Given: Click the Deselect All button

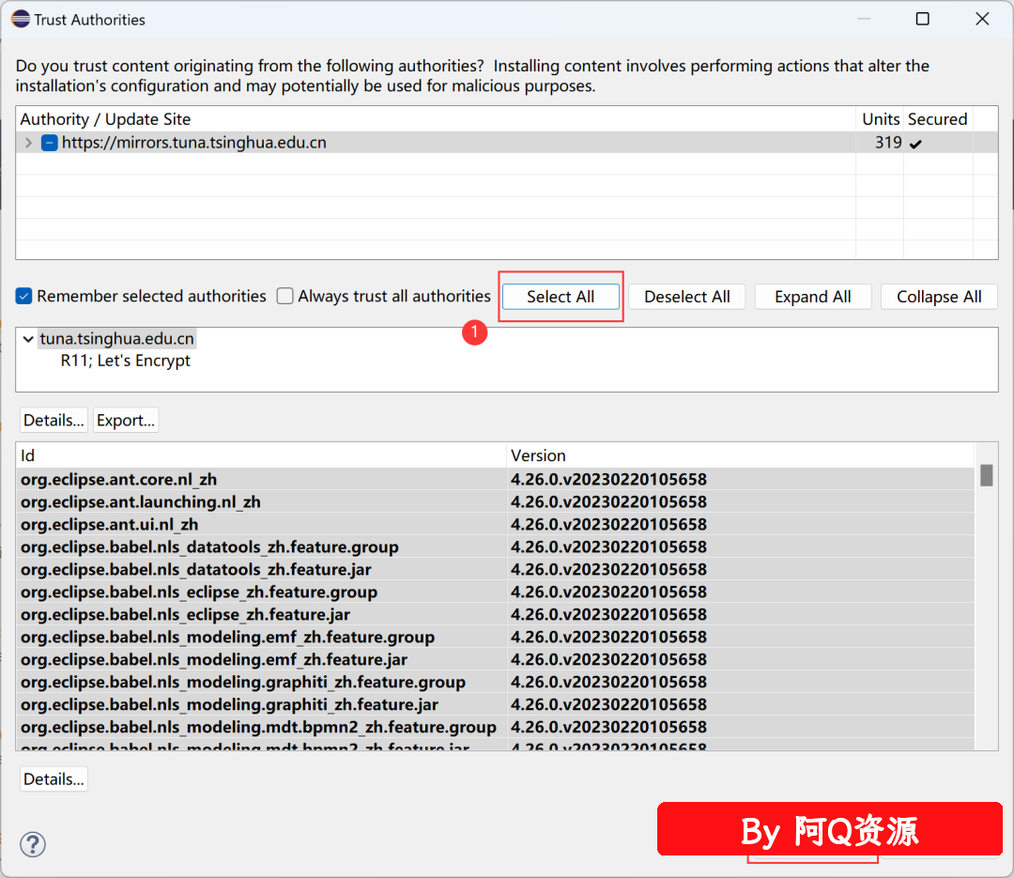Looking at the screenshot, I should click(x=686, y=297).
